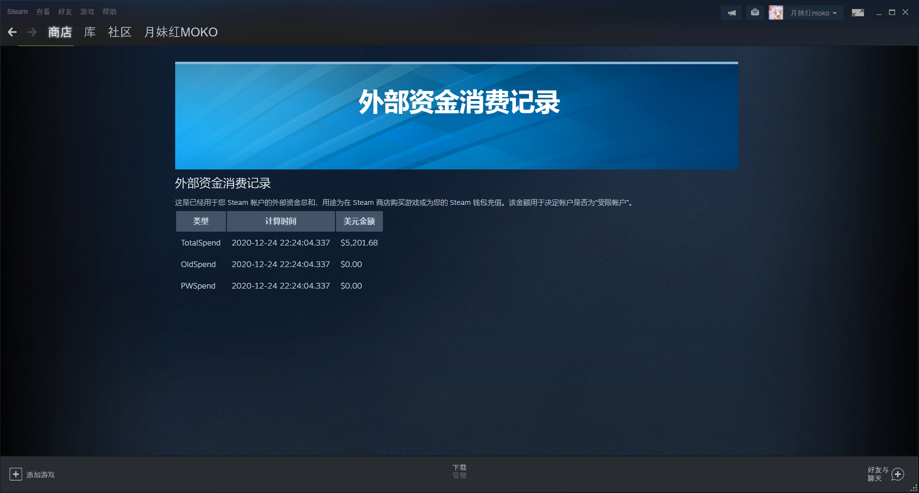Open the inbox envelope icon
The height and width of the screenshot is (493, 919).
755,13
